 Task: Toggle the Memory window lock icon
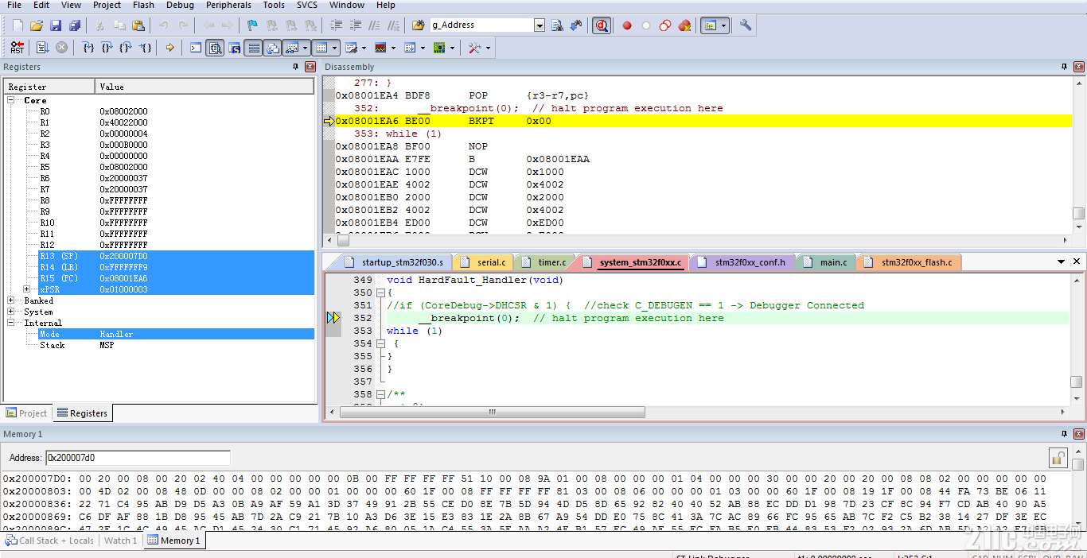point(1058,458)
